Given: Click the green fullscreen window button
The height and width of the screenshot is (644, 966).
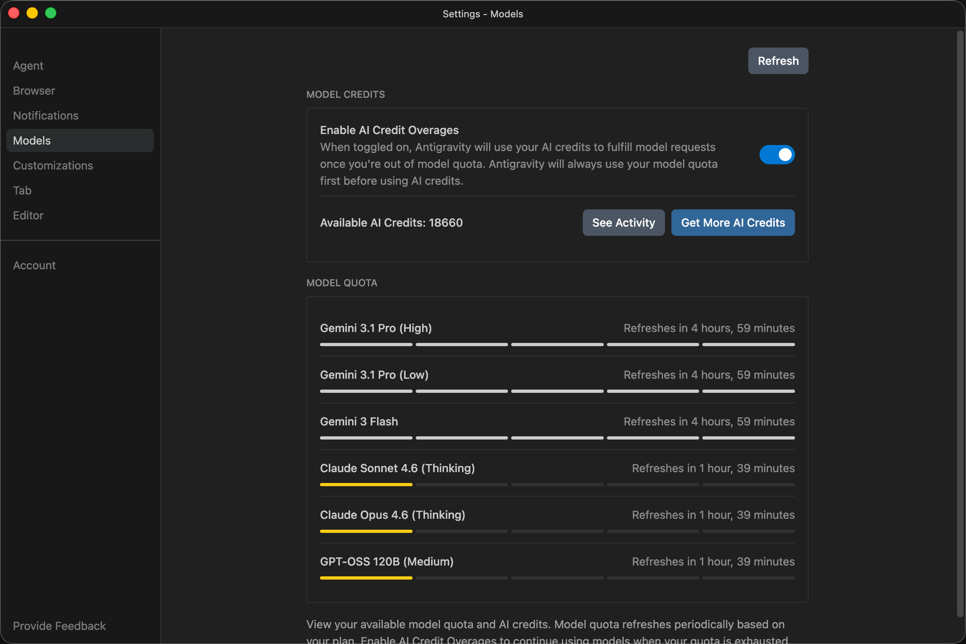Looking at the screenshot, I should pos(51,13).
